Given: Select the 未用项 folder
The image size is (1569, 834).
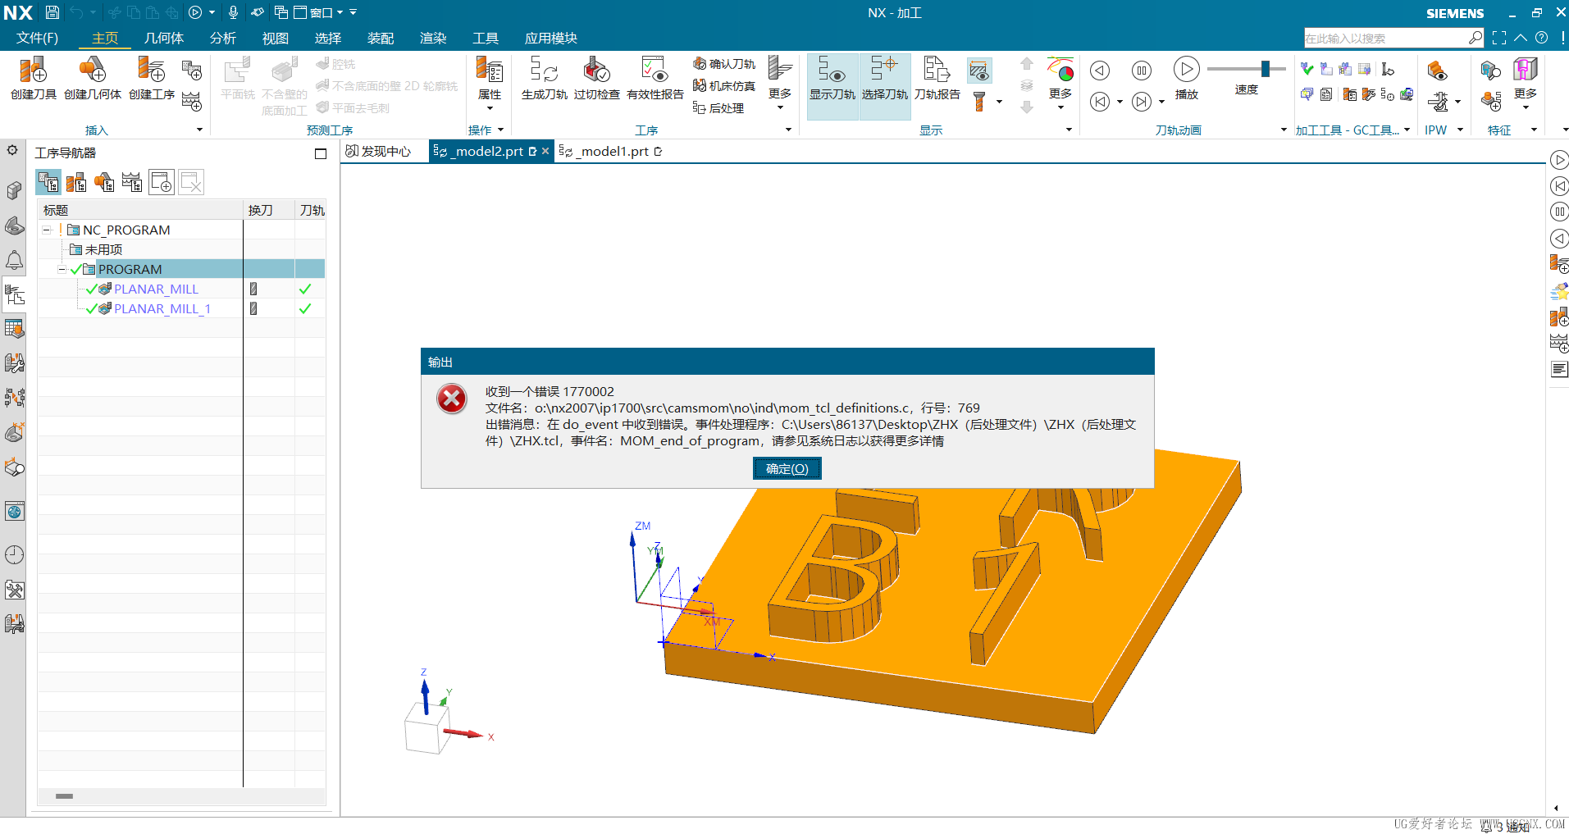Looking at the screenshot, I should pos(103,249).
